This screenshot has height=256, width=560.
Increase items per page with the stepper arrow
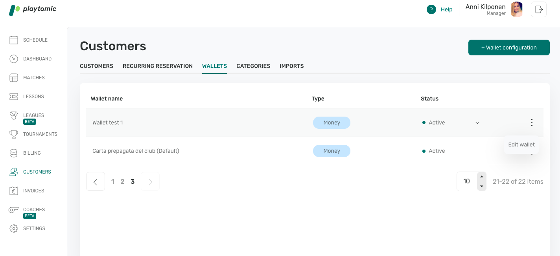(x=482, y=177)
